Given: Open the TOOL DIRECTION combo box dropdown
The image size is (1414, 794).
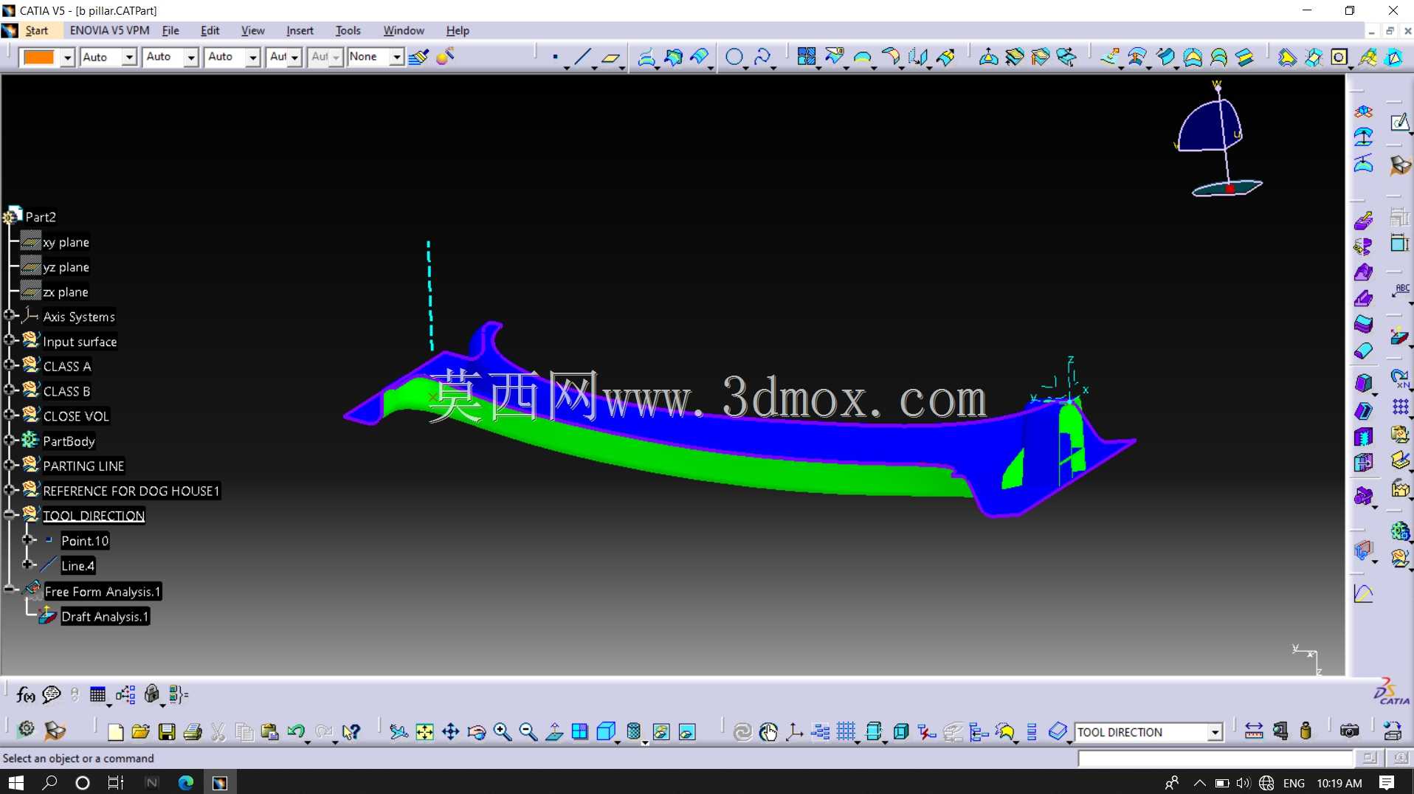Looking at the screenshot, I should click(1214, 732).
